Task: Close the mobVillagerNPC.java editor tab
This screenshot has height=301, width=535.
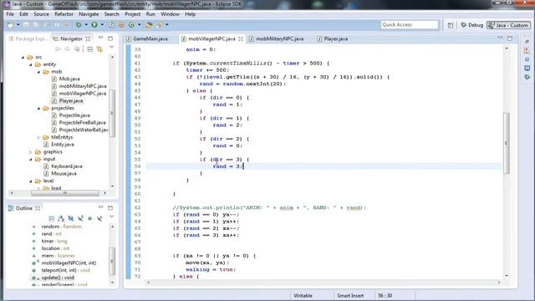Action: pos(241,39)
